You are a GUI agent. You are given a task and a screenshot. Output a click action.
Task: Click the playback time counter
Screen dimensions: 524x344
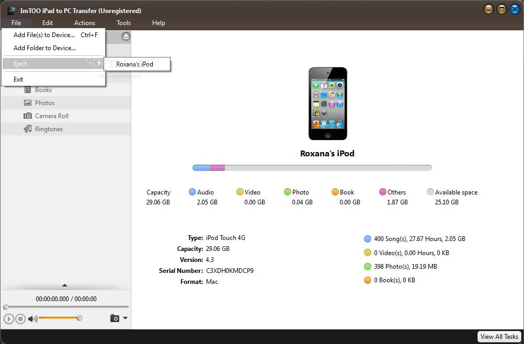coord(66,299)
